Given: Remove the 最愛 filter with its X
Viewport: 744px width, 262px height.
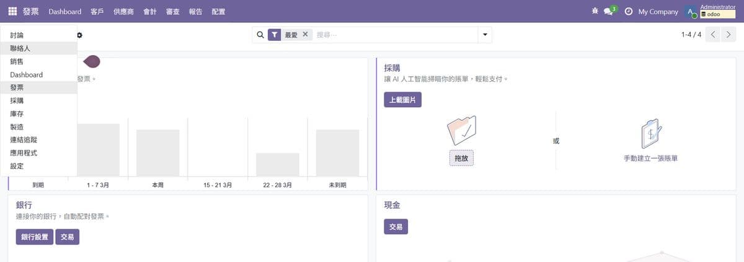Looking at the screenshot, I should tap(305, 35).
